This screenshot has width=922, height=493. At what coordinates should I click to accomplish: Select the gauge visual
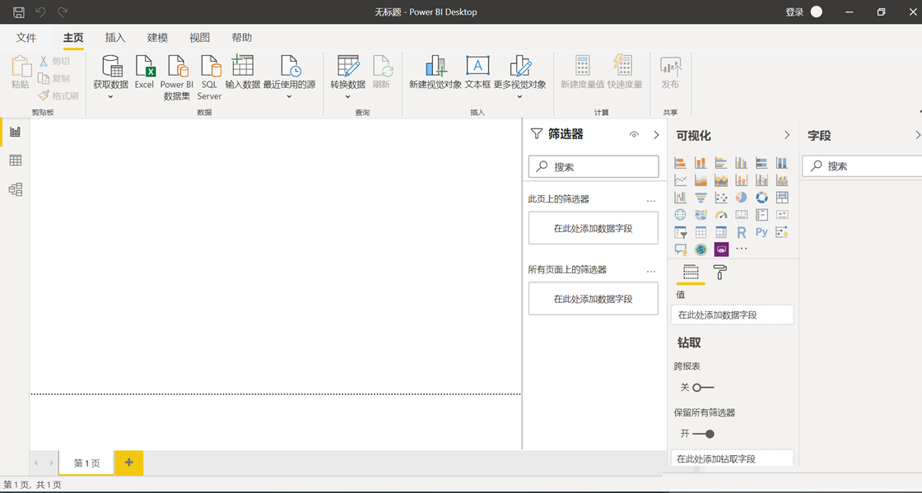pyautogui.click(x=721, y=215)
